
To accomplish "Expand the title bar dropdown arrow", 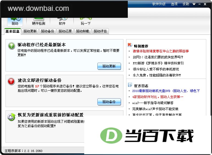I will coord(194,4).
